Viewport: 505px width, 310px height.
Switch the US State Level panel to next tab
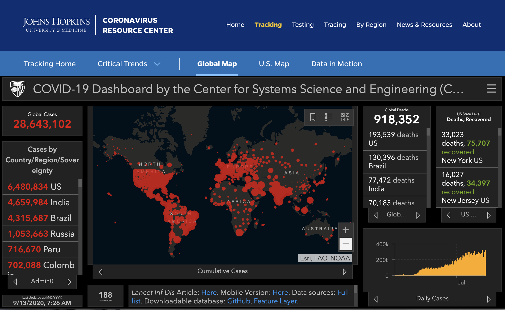click(x=489, y=215)
